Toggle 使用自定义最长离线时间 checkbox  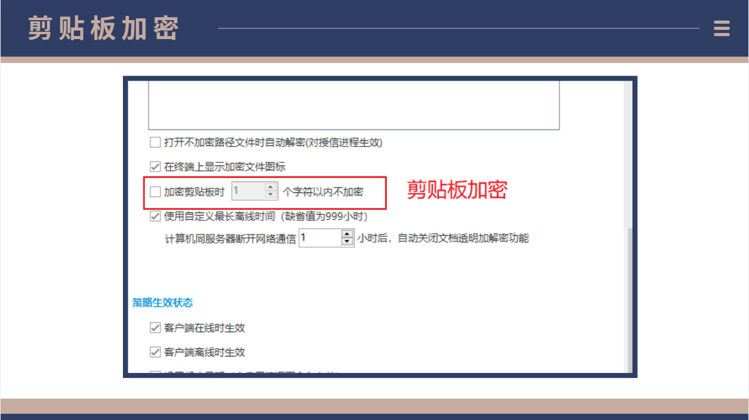pos(155,216)
